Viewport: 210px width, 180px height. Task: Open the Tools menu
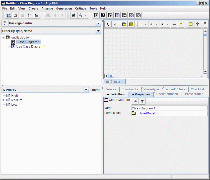93,9
